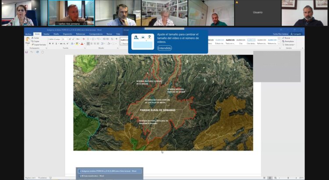
Task: Switch to the Disposición ribbon tab
Action: 68,34
